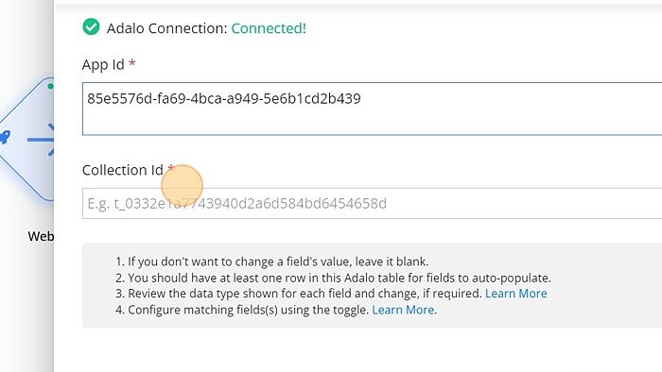The height and width of the screenshot is (372, 662).
Task: Click the App Id value 85e5576d text
Action: tap(224, 98)
